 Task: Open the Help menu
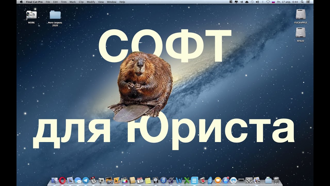click(x=122, y=2)
